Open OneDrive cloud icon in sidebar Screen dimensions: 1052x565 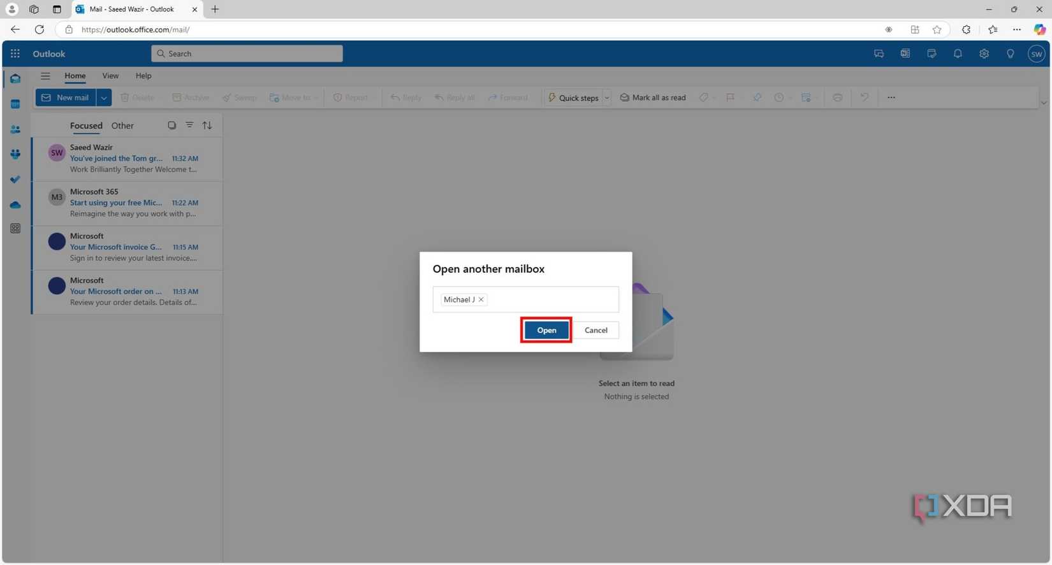pos(15,204)
